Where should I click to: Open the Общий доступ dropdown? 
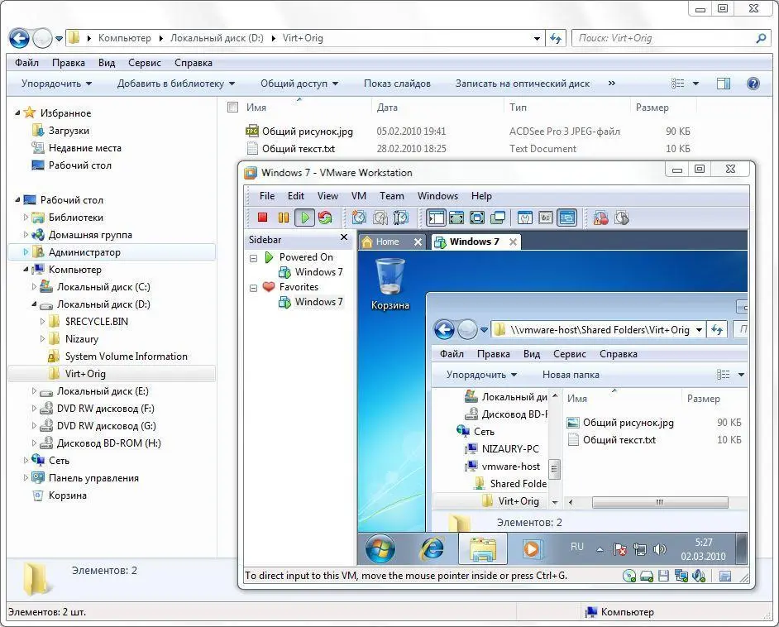click(x=299, y=84)
